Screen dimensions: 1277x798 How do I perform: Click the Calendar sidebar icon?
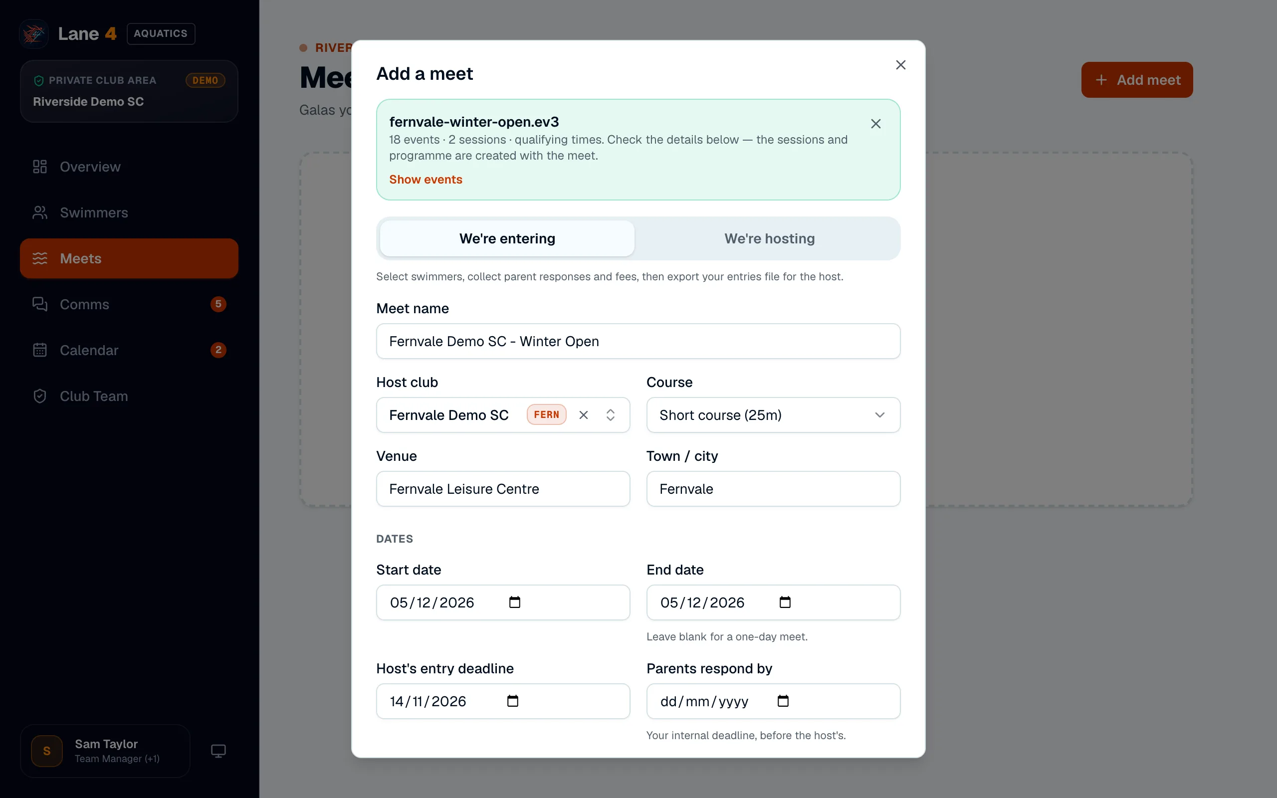pyautogui.click(x=40, y=351)
